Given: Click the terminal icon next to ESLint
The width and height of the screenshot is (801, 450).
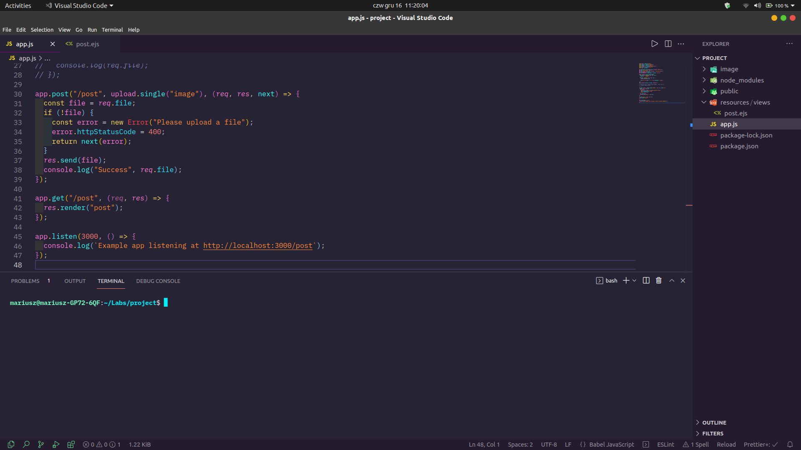Looking at the screenshot, I should (646, 445).
